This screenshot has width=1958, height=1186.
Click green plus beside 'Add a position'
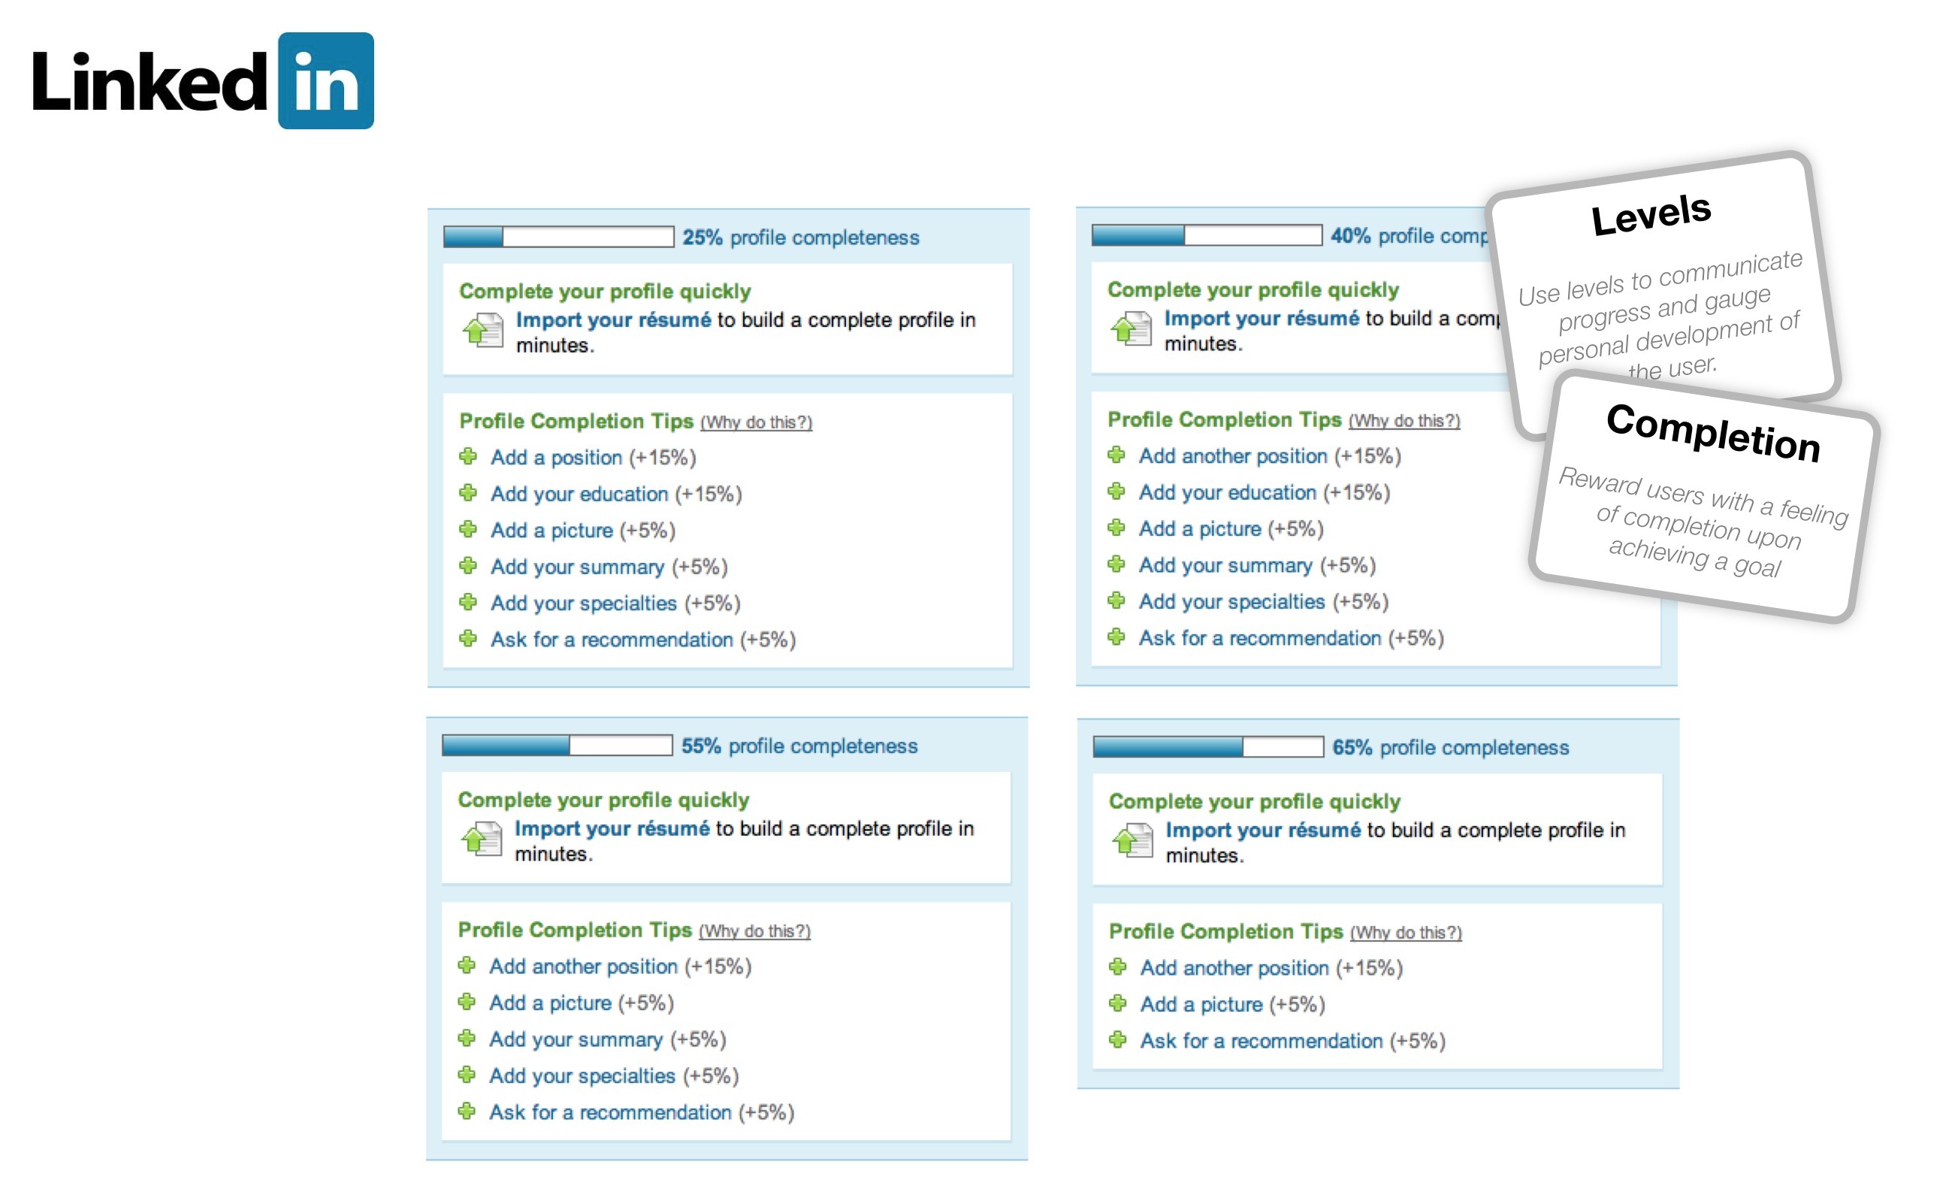click(x=468, y=456)
